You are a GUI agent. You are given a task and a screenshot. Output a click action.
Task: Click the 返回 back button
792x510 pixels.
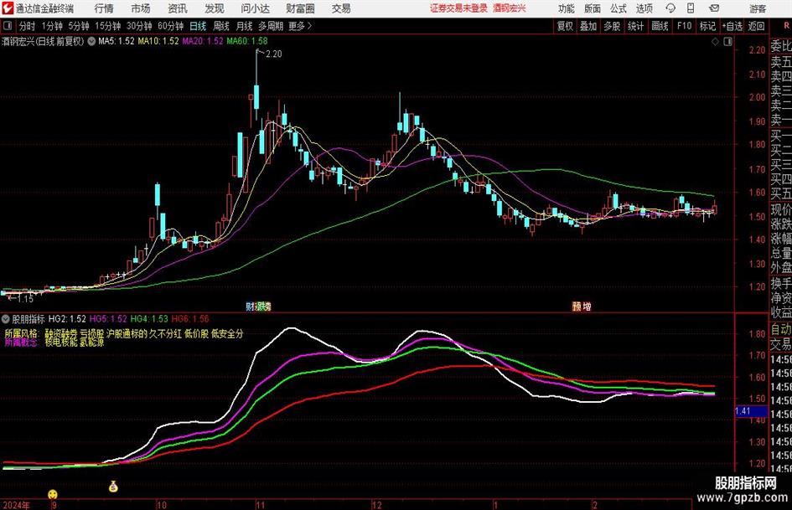tap(756, 26)
